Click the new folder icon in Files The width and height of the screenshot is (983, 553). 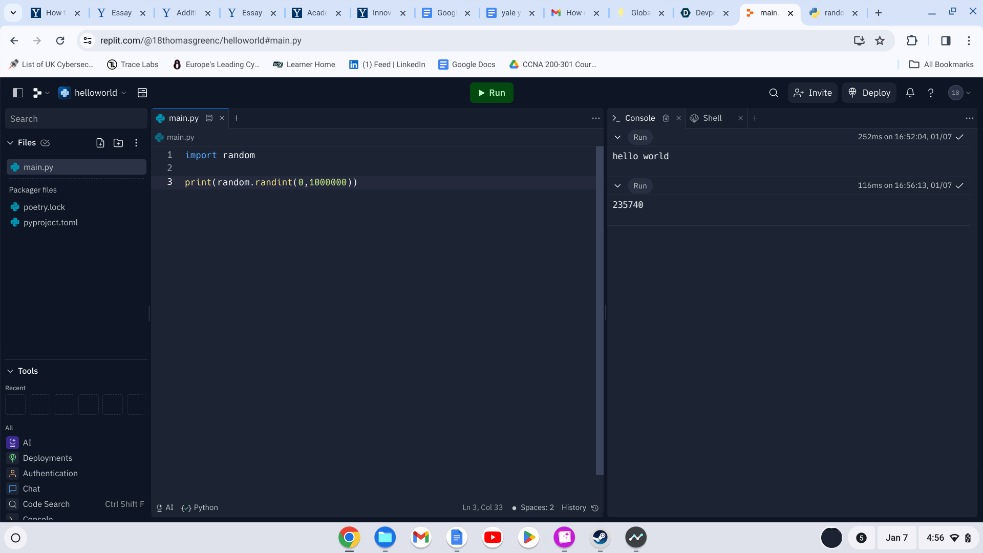click(x=118, y=143)
